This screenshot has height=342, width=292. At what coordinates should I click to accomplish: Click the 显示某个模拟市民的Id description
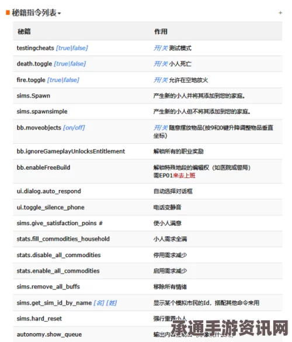[206, 303]
